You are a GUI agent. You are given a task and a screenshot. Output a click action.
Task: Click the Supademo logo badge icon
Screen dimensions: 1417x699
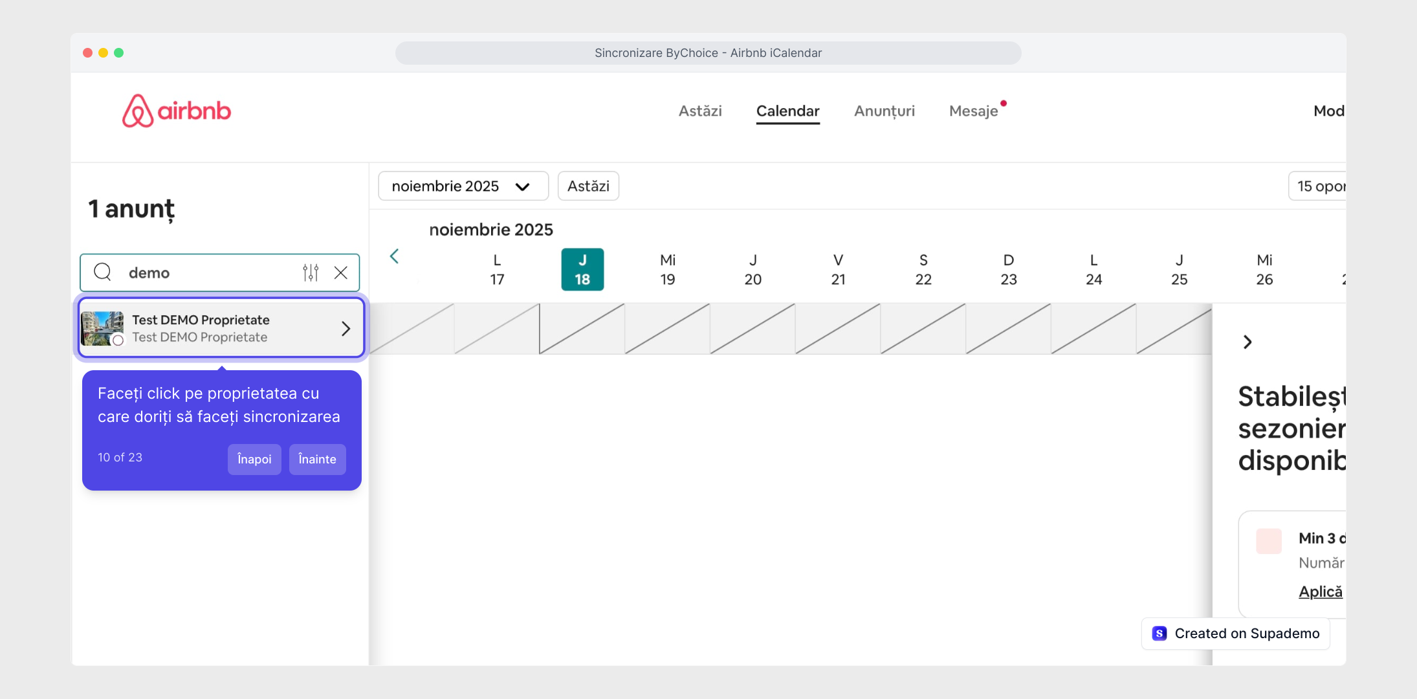click(x=1159, y=634)
